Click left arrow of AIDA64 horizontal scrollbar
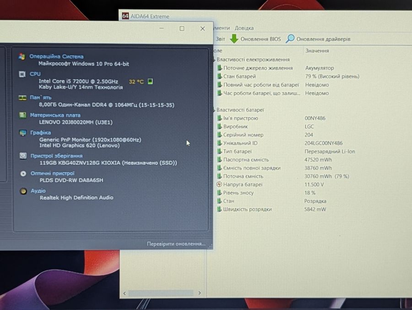This screenshot has height=310, width=412. click(125, 293)
